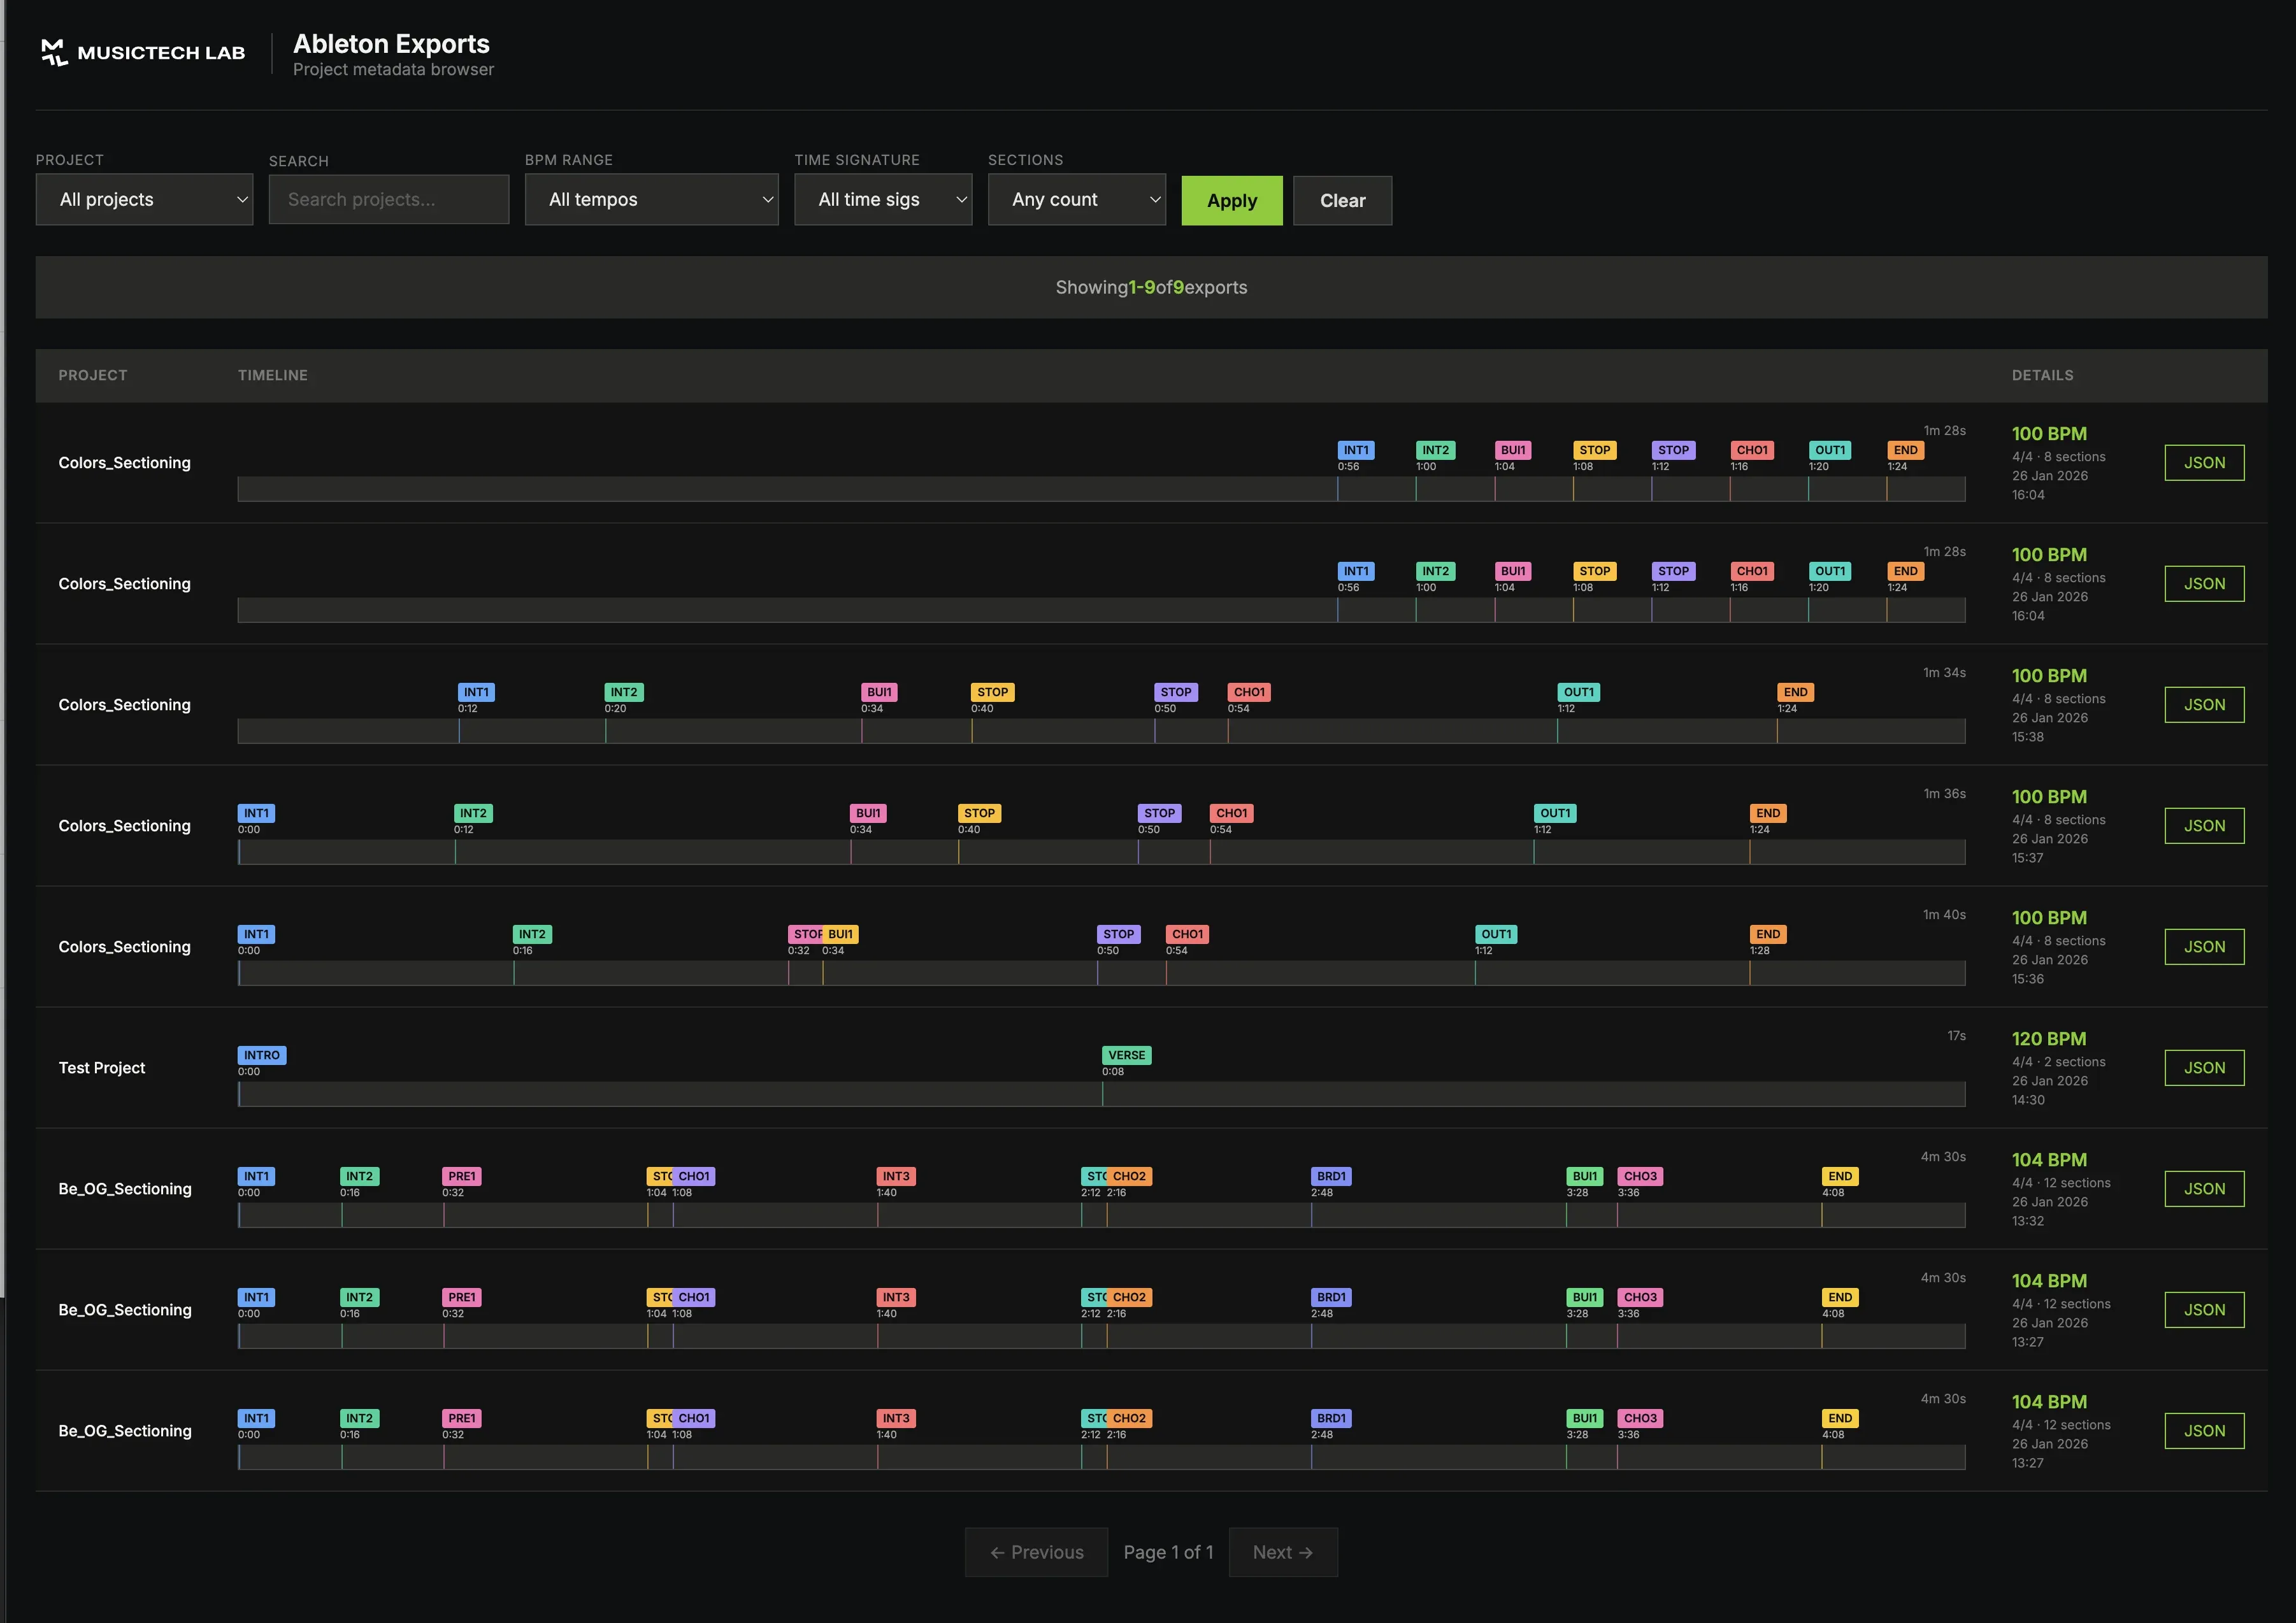
Task: Go to the Previous page
Action: pos(1036,1551)
